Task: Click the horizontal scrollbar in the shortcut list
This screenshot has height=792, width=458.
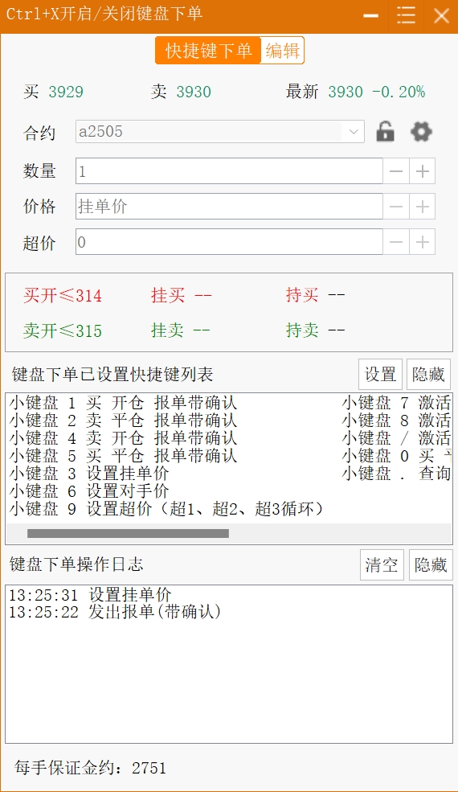Action: pyautogui.click(x=128, y=533)
